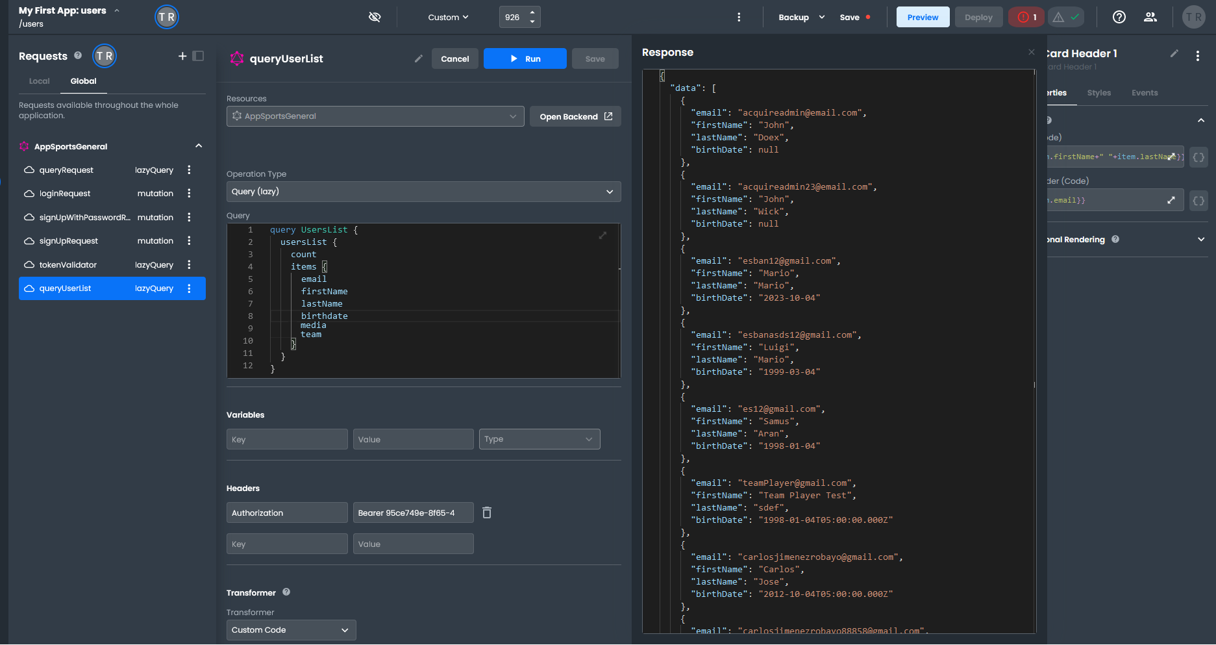
Task: Click the Open Backend button
Action: [575, 117]
